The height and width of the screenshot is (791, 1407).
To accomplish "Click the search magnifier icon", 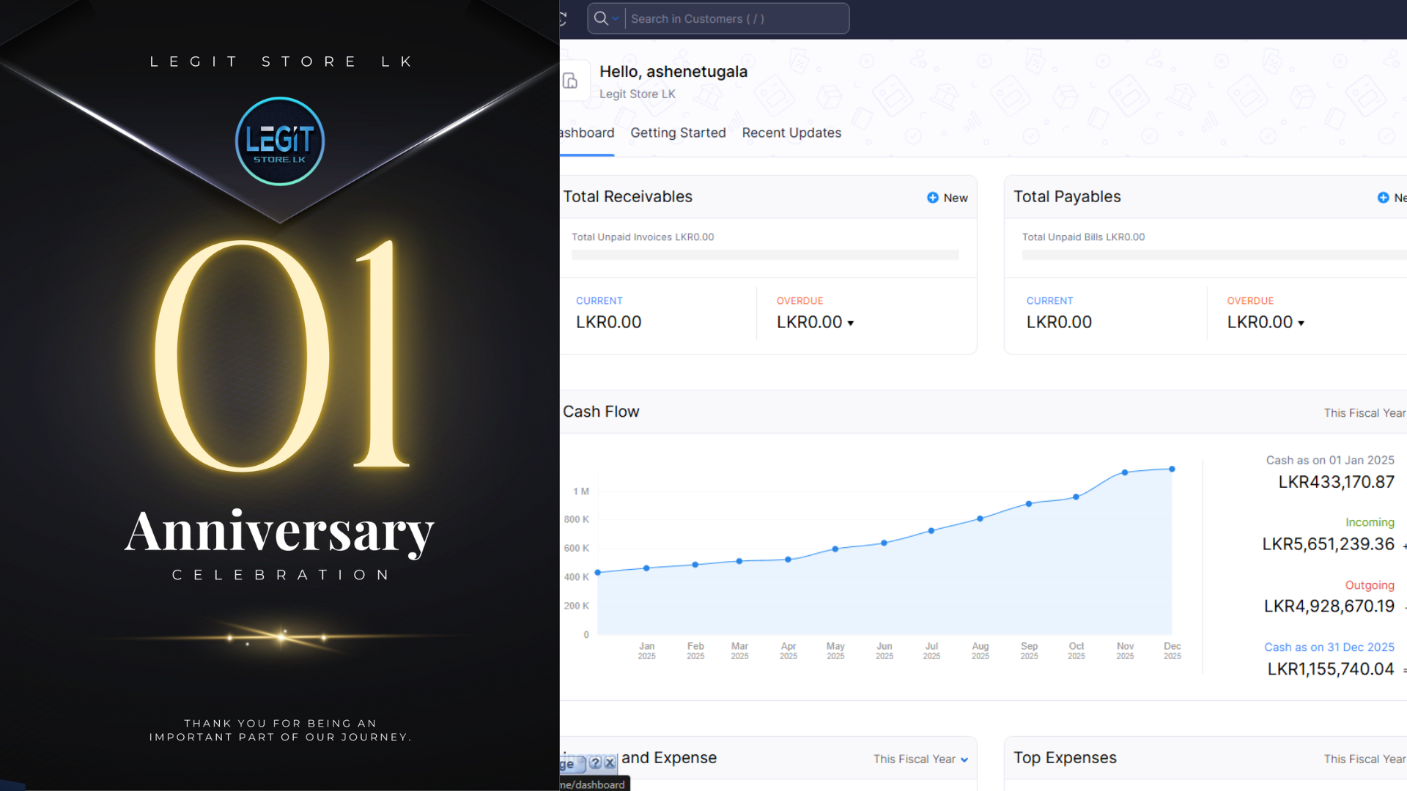I will pyautogui.click(x=601, y=19).
